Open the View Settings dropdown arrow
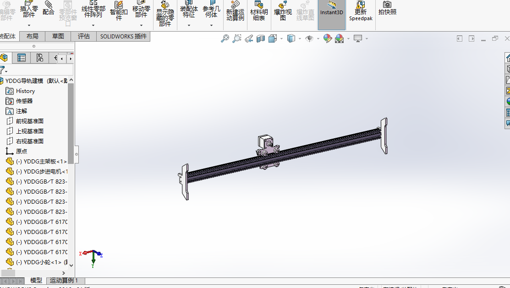This screenshot has width=510, height=288. coord(367,38)
